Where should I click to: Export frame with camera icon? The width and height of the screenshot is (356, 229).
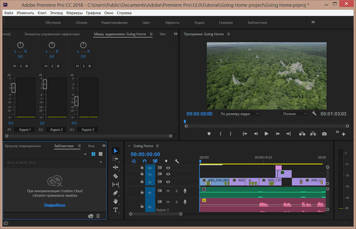(x=324, y=134)
